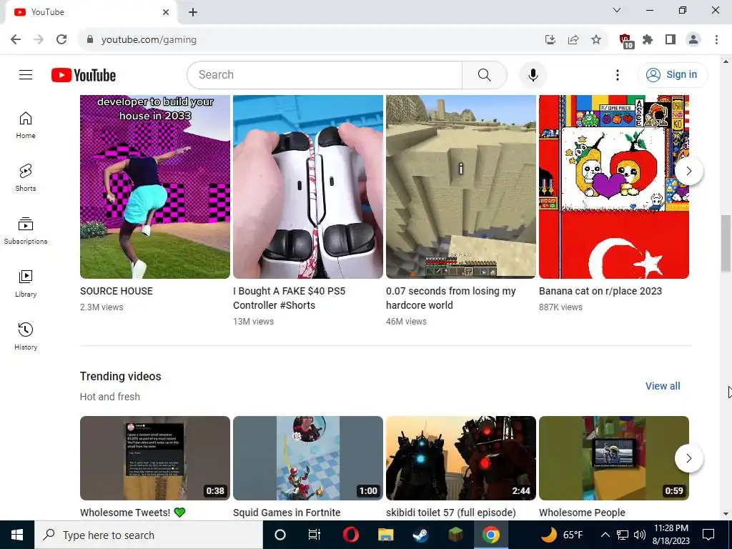Screen dimensions: 732x549
Task: Click Windows taskbar search box
Action: 149,535
